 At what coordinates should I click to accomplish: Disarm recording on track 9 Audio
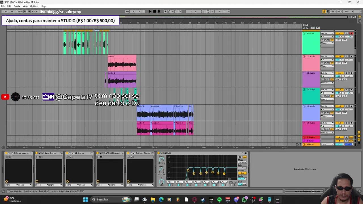coord(351,33)
